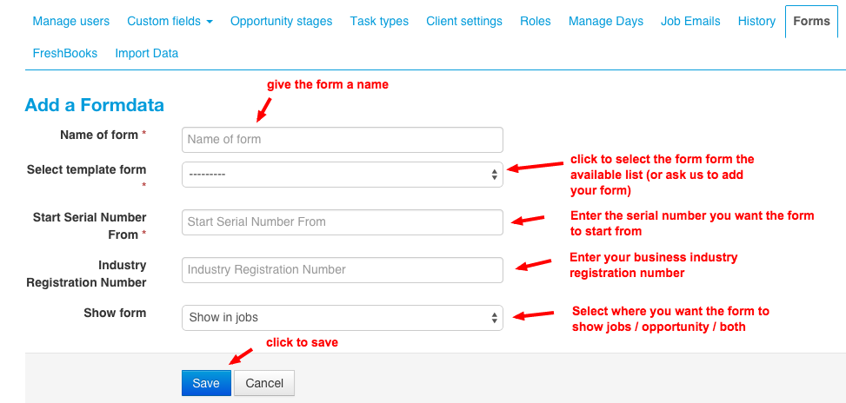Open Client settings tab

click(x=464, y=21)
